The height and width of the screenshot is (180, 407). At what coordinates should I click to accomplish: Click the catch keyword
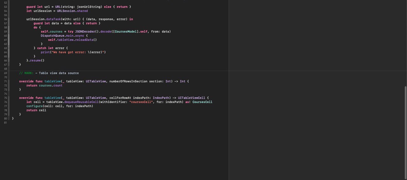click(x=42, y=48)
